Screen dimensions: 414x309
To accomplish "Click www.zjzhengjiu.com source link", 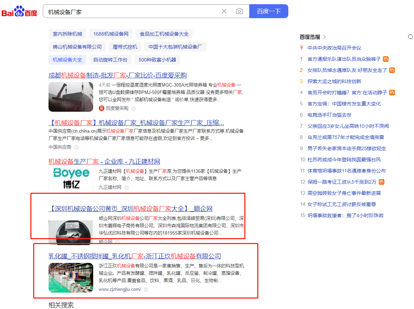I will click(x=120, y=289).
